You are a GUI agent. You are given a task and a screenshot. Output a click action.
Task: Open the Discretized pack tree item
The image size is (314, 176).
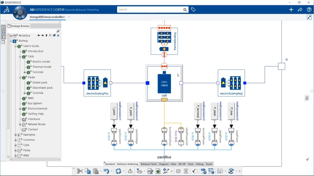[43, 88]
